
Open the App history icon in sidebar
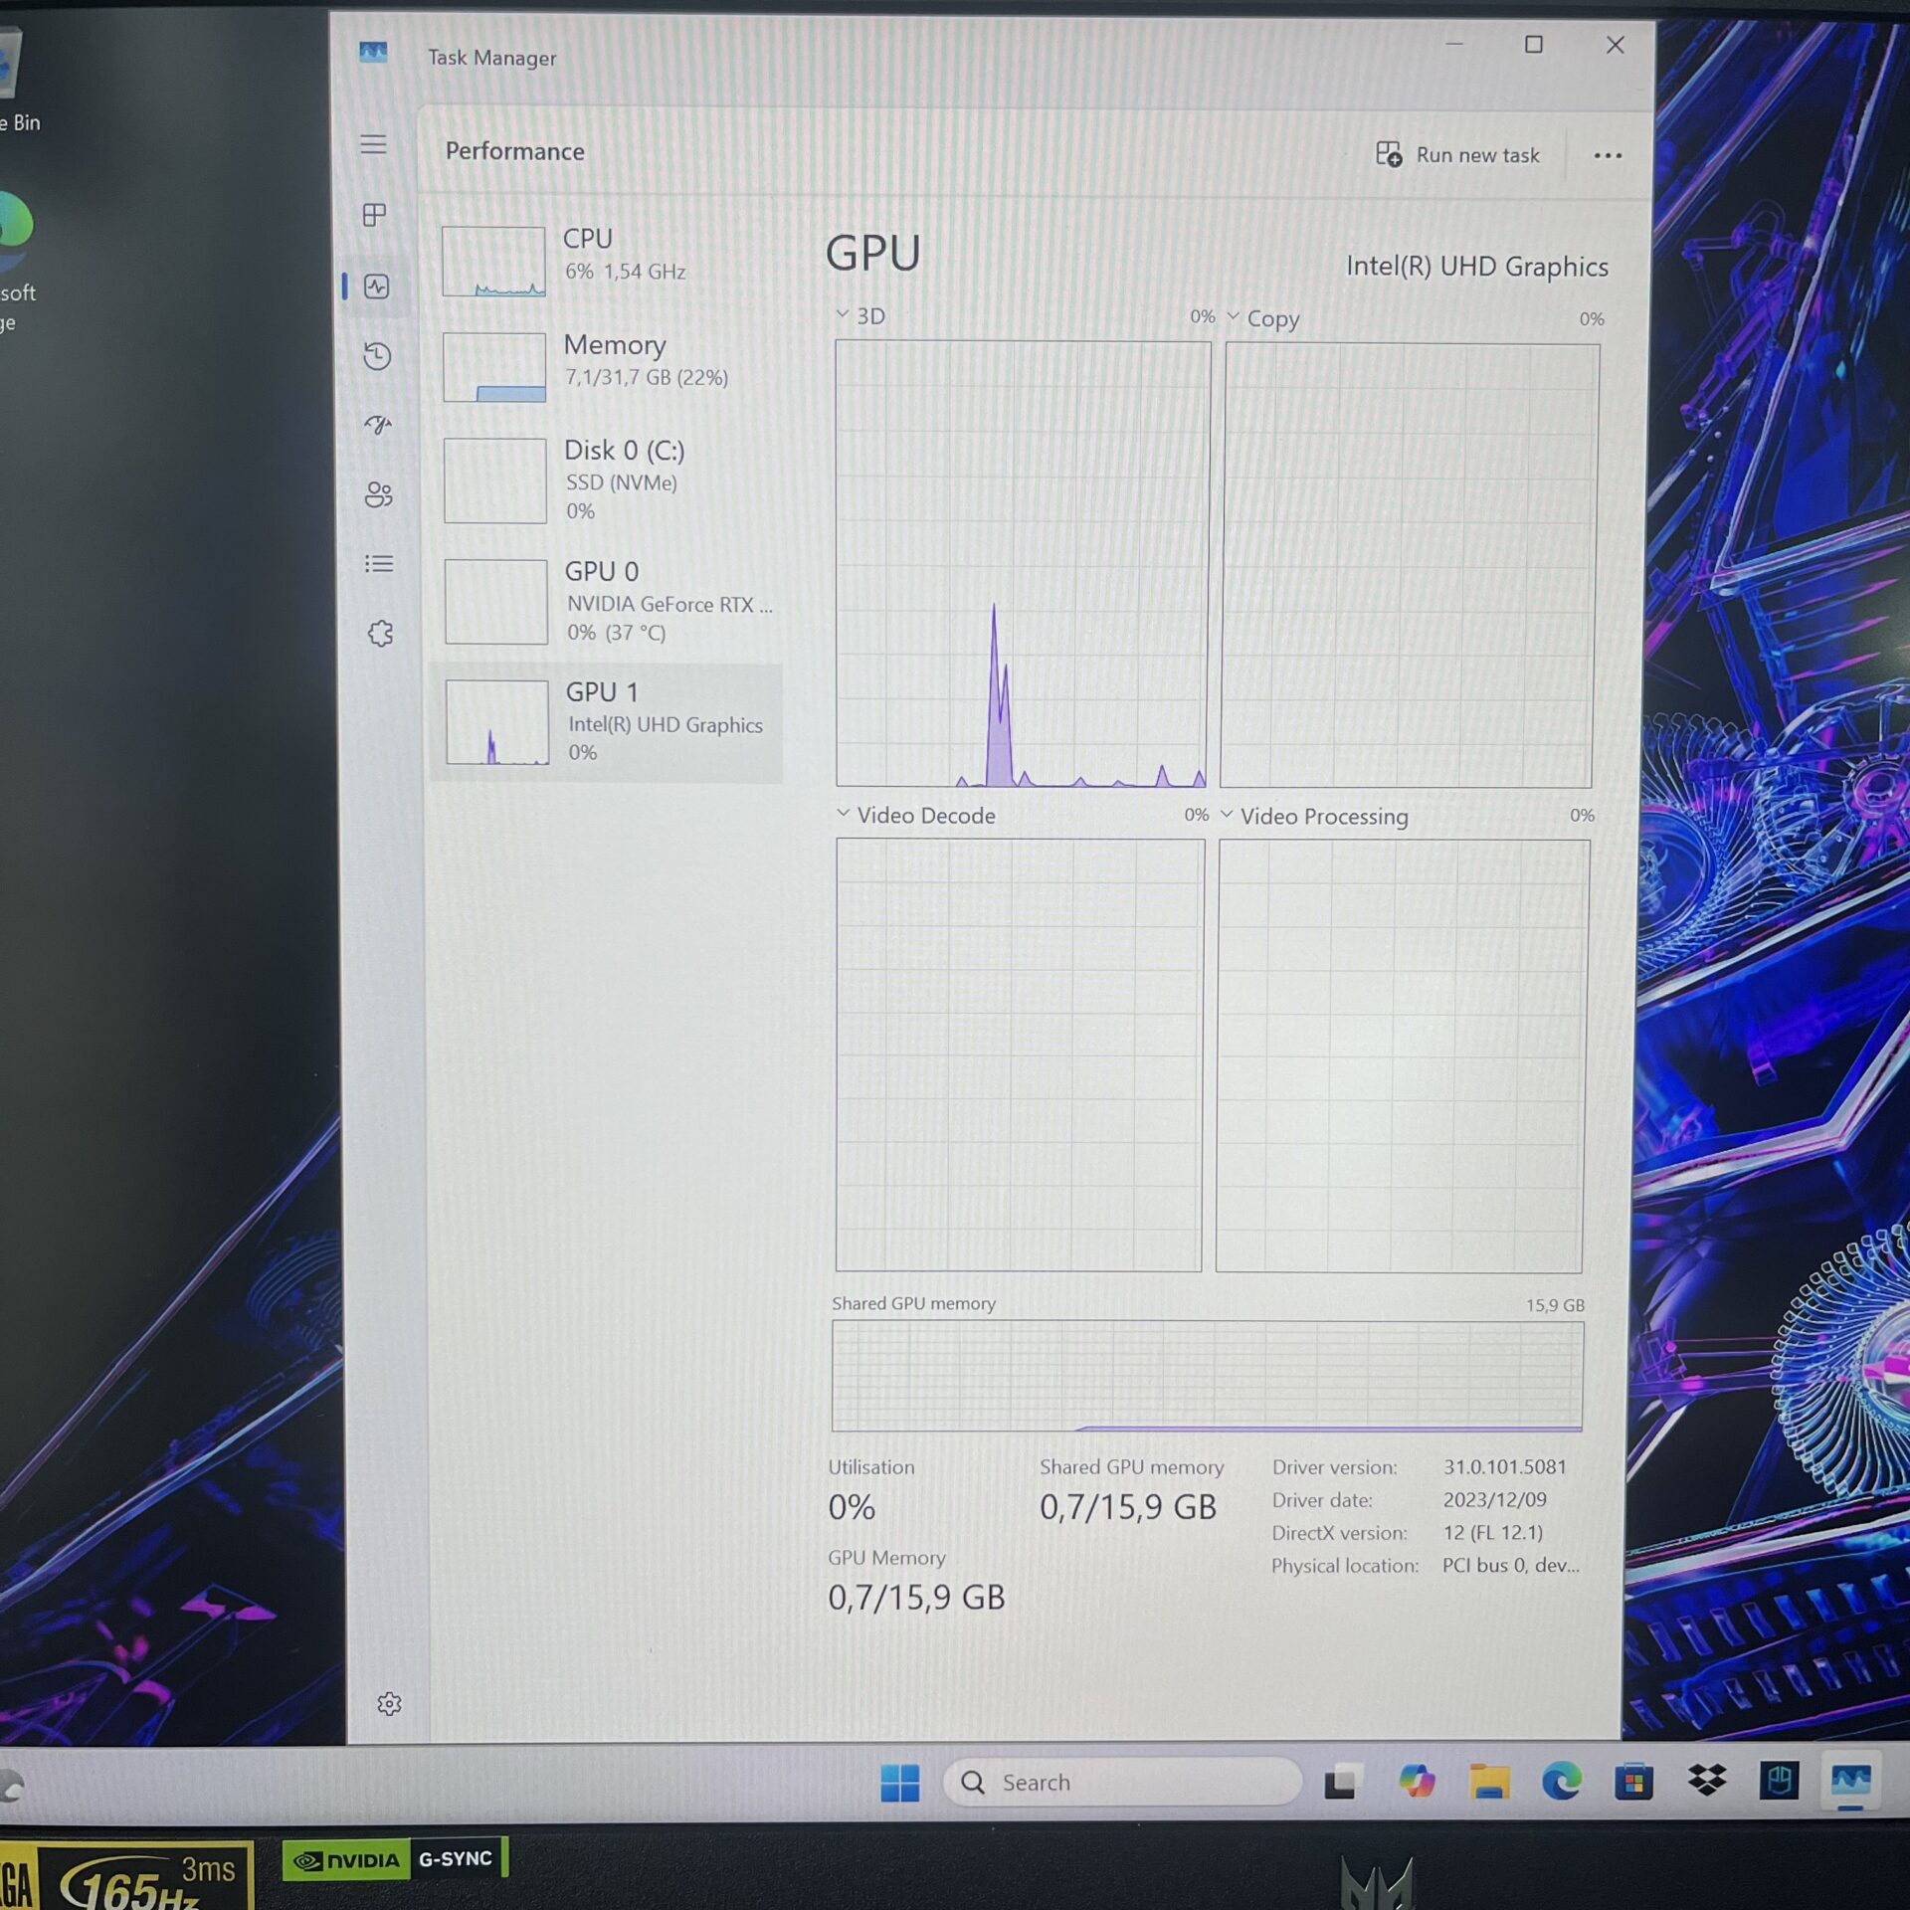click(377, 356)
